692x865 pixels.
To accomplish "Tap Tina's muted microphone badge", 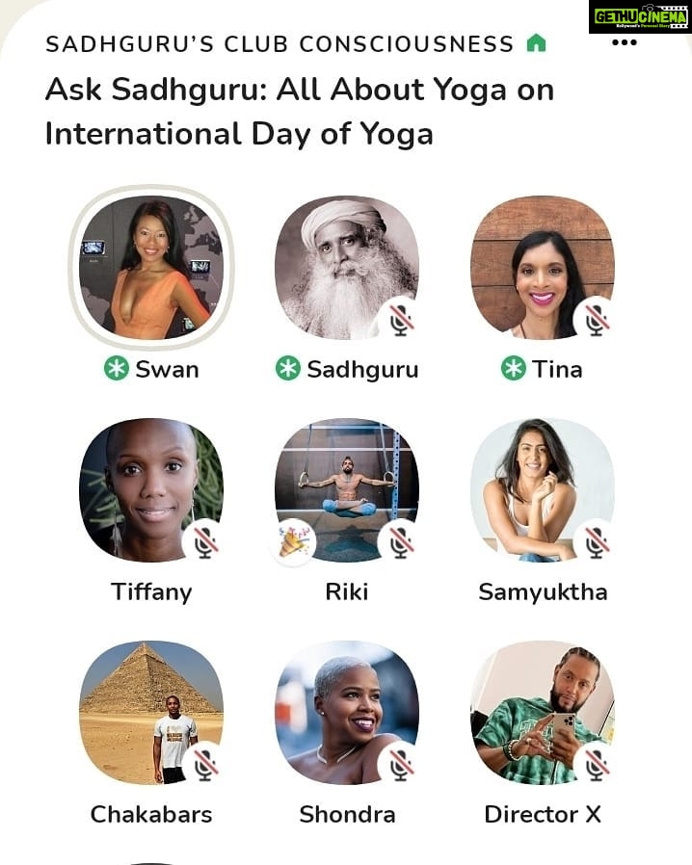I will click(598, 320).
